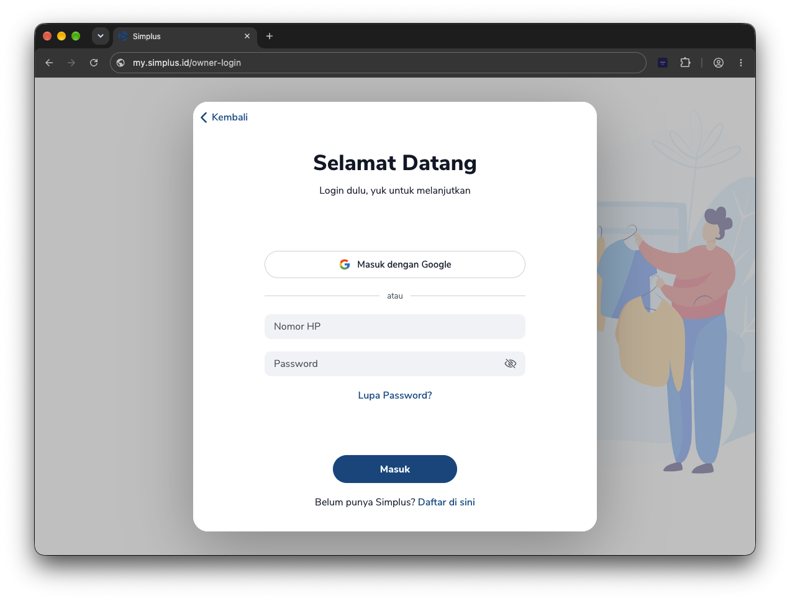The width and height of the screenshot is (790, 601).
Task: Click the Google logo in sign-in button
Action: point(345,264)
